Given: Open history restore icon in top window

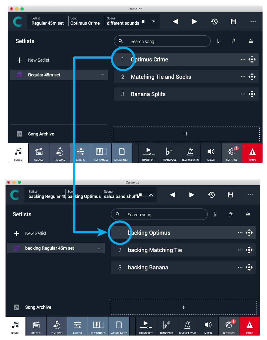Looking at the screenshot, I should [x=214, y=22].
